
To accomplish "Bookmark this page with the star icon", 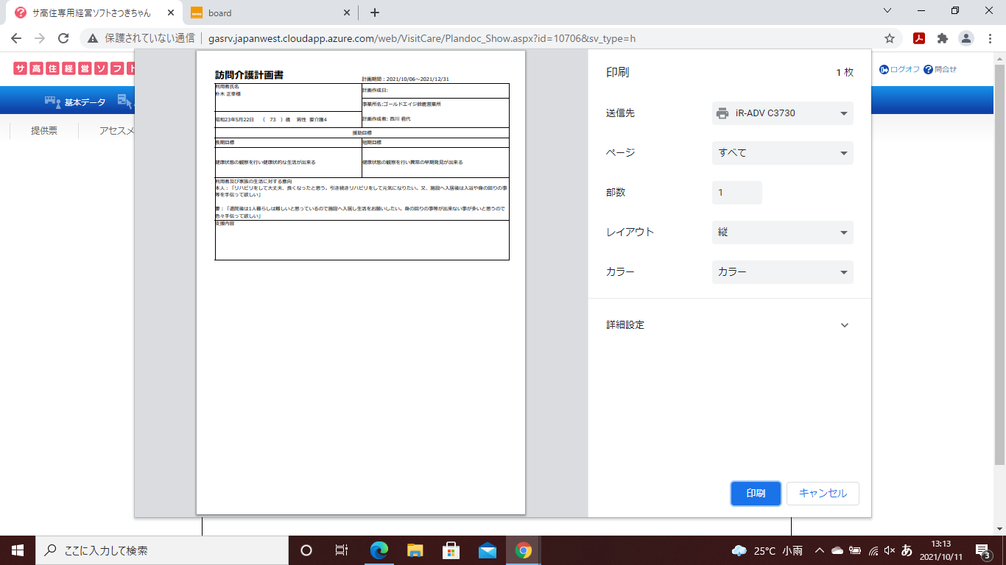I will 890,38.
